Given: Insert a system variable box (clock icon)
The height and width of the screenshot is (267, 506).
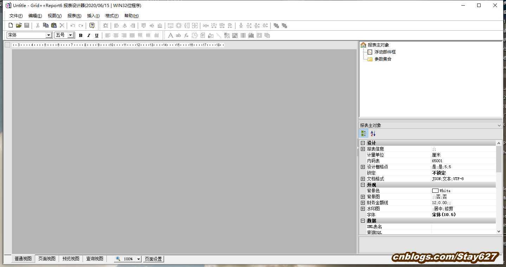Looking at the screenshot, I should click(194, 35).
